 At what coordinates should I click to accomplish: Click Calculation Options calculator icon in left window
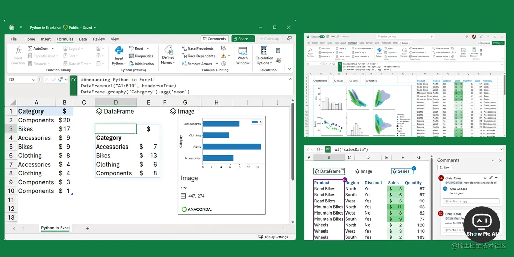pos(264,50)
